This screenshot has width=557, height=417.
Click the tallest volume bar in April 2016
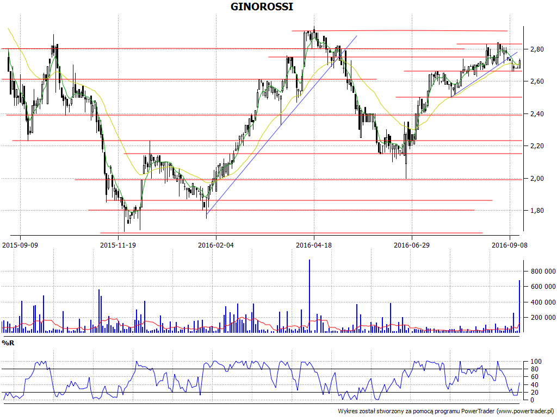(310, 296)
